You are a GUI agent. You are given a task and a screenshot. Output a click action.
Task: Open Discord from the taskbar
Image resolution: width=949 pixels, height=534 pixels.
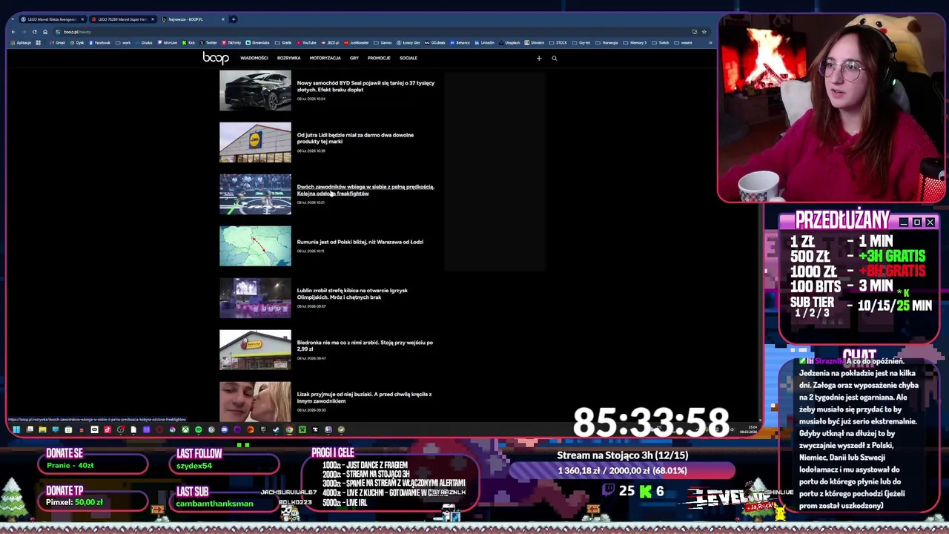[225, 429]
